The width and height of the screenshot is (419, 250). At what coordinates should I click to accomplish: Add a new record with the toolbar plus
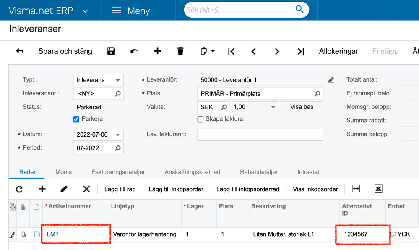[x=157, y=51]
